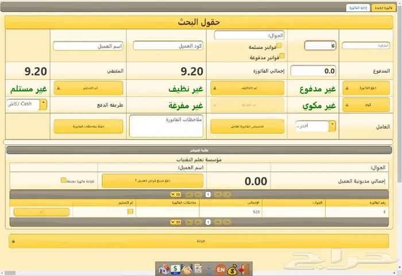
Task: Check the تم التسليم box in invoice row
Action: [x=130, y=212]
